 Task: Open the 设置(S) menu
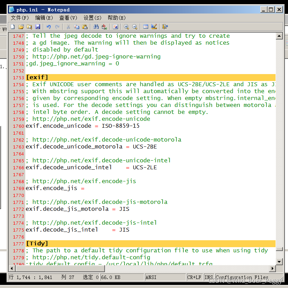coord(92,18)
